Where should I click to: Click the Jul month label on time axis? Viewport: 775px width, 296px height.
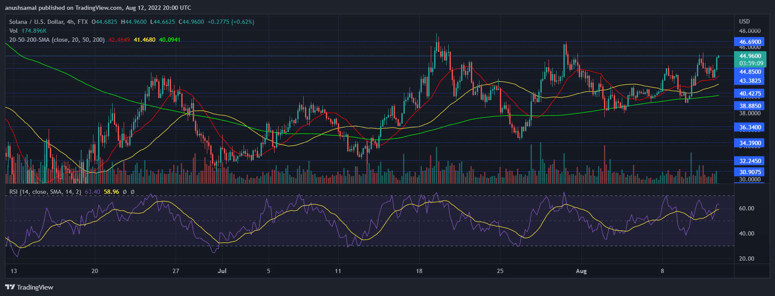click(x=221, y=271)
